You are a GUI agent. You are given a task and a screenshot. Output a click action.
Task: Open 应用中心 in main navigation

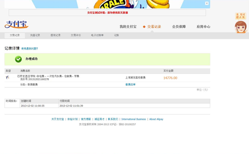pos(203,27)
